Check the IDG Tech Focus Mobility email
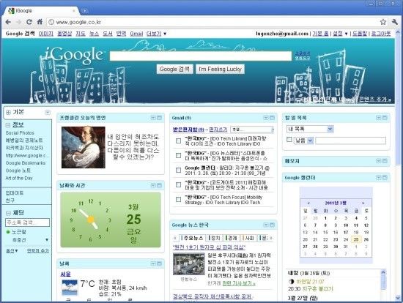403x303 pixels. point(178,199)
